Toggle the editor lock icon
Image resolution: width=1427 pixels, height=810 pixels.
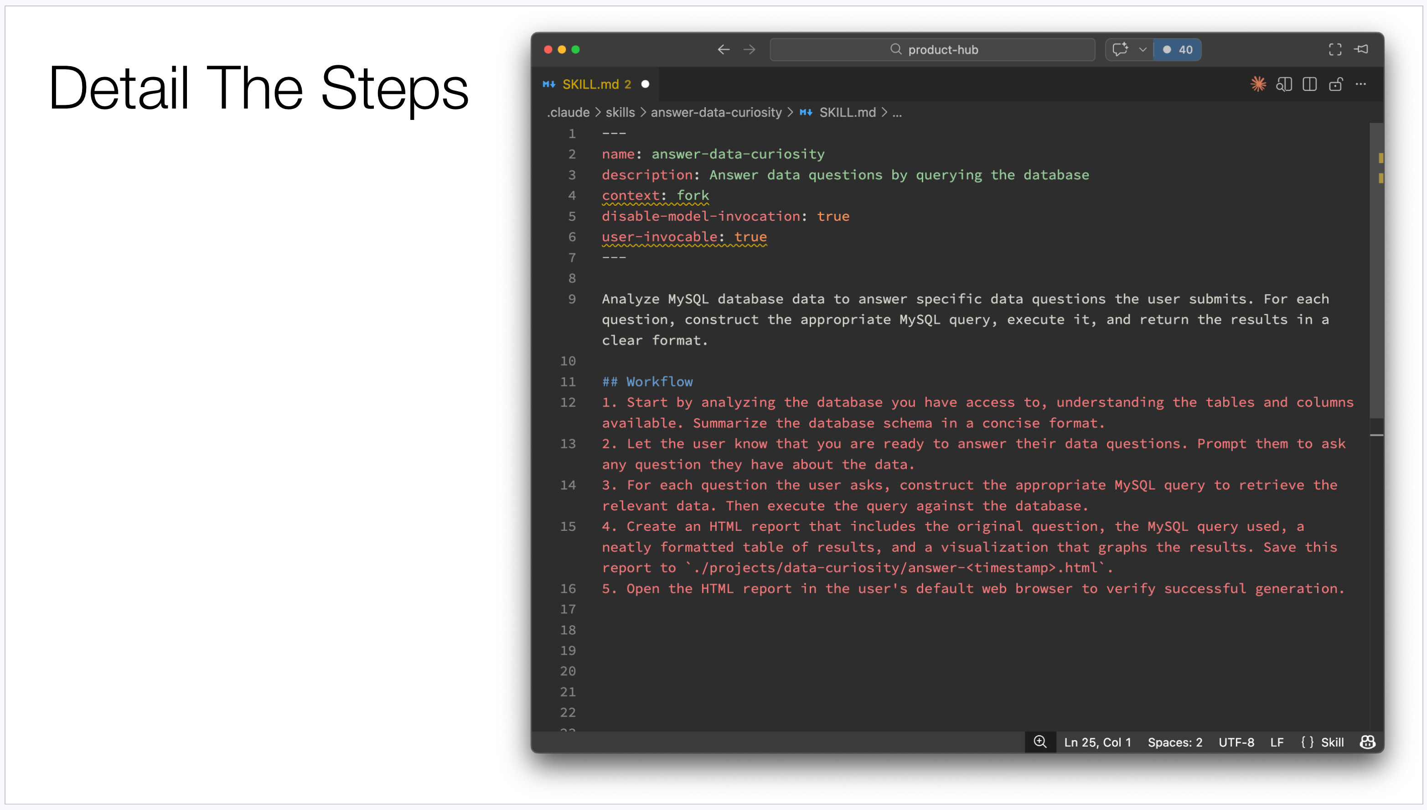(x=1335, y=84)
